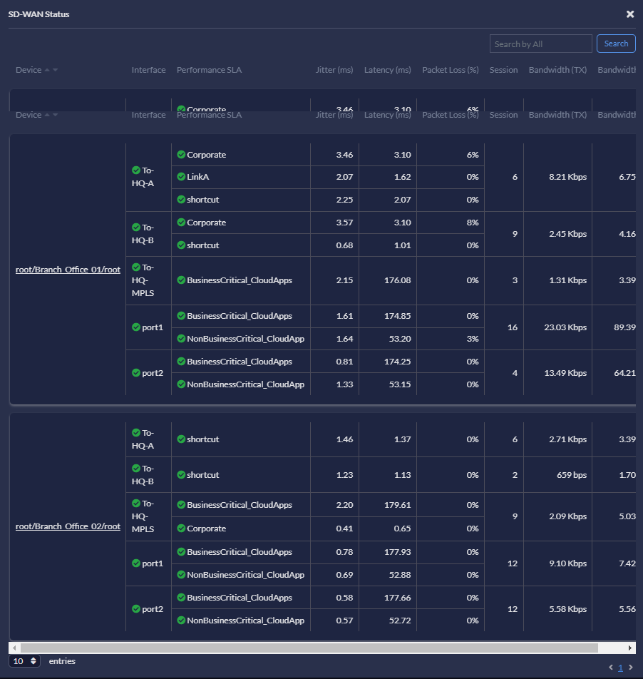Screen dimensions: 643x679
Task: Click the top Jitter (ms) column header
Action: pyautogui.click(x=334, y=70)
